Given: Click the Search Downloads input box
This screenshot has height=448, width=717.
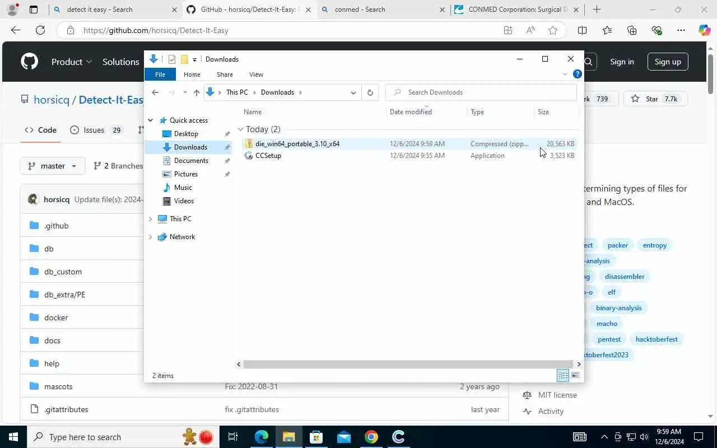Looking at the screenshot, I should pyautogui.click(x=481, y=92).
